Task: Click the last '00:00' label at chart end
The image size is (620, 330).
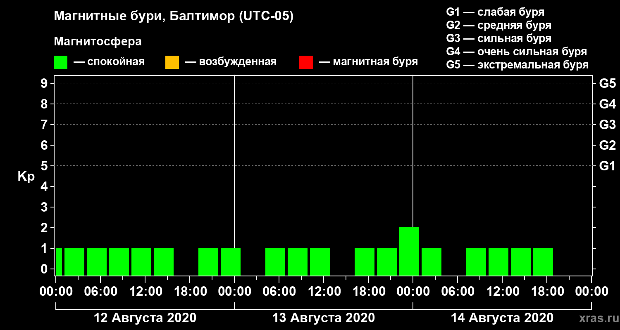Action: point(591,292)
